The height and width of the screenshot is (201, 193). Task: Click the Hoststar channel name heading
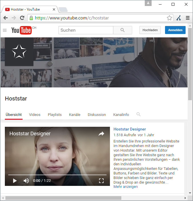(x=16, y=99)
